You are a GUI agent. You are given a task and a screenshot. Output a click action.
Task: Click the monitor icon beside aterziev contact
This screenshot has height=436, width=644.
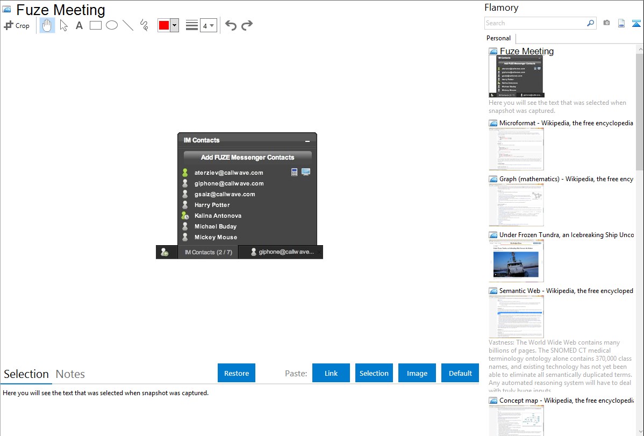click(x=305, y=172)
